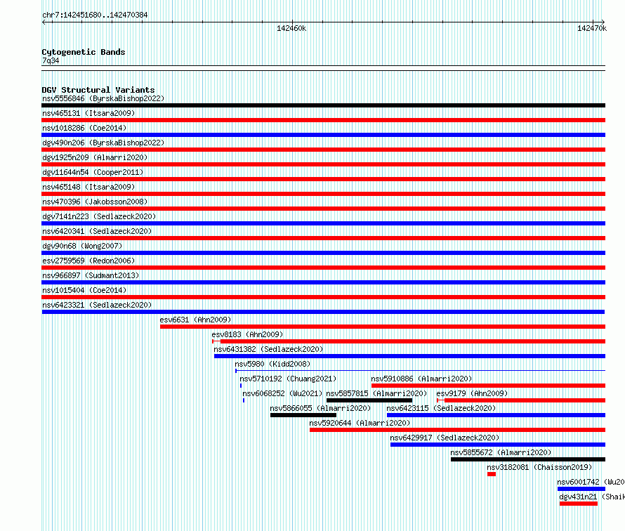
Task: Open nsv6423321 (Sedlazeck2020) label
Action: click(x=97, y=305)
